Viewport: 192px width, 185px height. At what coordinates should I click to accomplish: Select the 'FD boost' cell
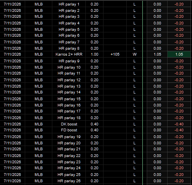click(x=69, y=130)
